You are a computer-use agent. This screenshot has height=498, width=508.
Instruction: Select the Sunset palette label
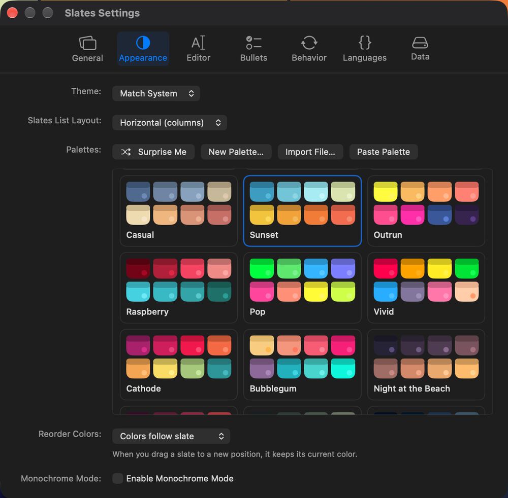click(x=264, y=235)
